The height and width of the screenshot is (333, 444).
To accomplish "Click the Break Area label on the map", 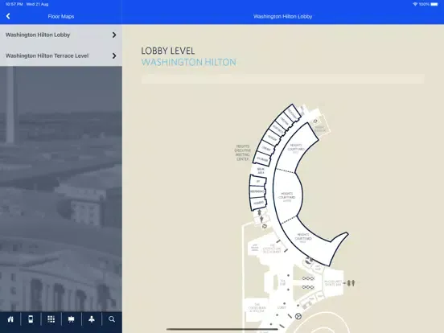I will (x=261, y=171).
